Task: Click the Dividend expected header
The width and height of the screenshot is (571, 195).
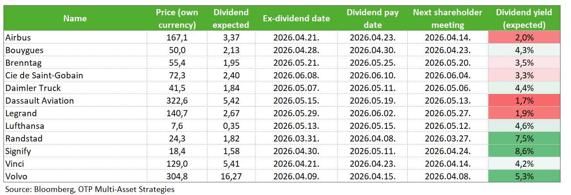Action: (231, 19)
